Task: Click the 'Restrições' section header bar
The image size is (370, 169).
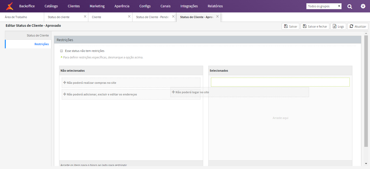Action: (x=207, y=40)
